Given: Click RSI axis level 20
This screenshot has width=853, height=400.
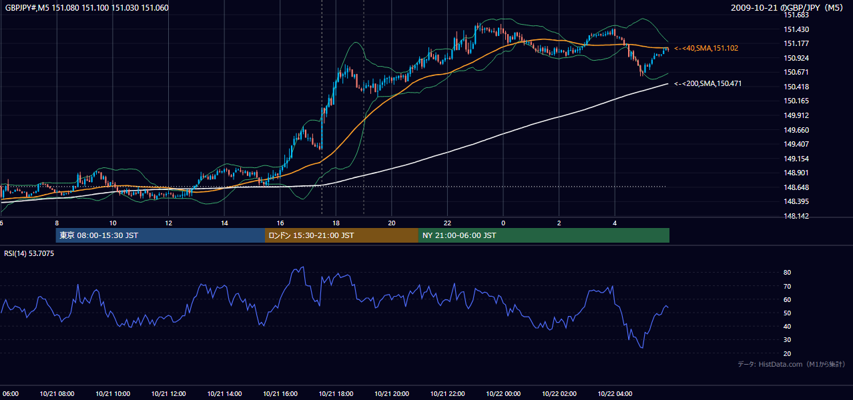Looking at the screenshot, I should click(788, 353).
